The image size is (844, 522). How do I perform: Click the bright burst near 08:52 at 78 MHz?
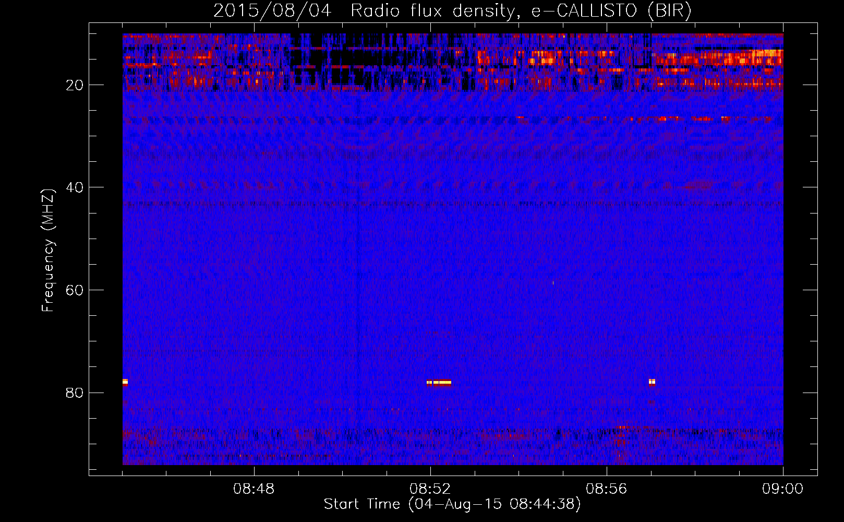click(439, 383)
